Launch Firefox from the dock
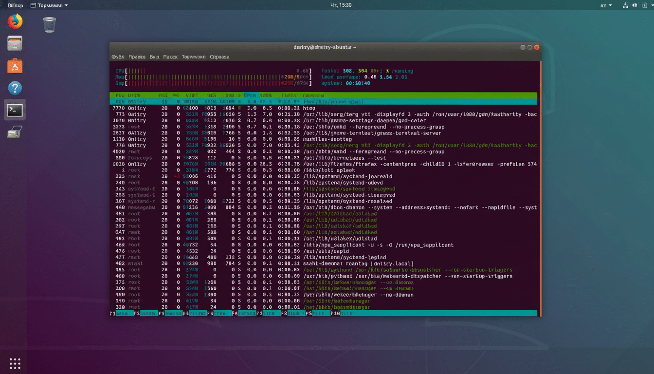This screenshot has width=654, height=374. click(15, 21)
